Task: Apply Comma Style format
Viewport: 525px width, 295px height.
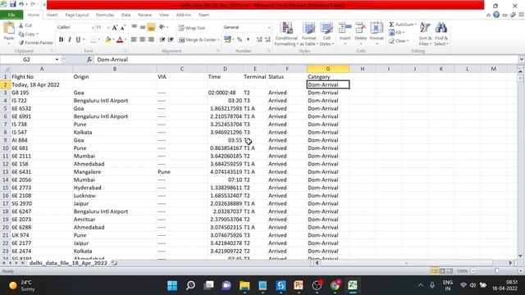Action: pyautogui.click(x=248, y=40)
